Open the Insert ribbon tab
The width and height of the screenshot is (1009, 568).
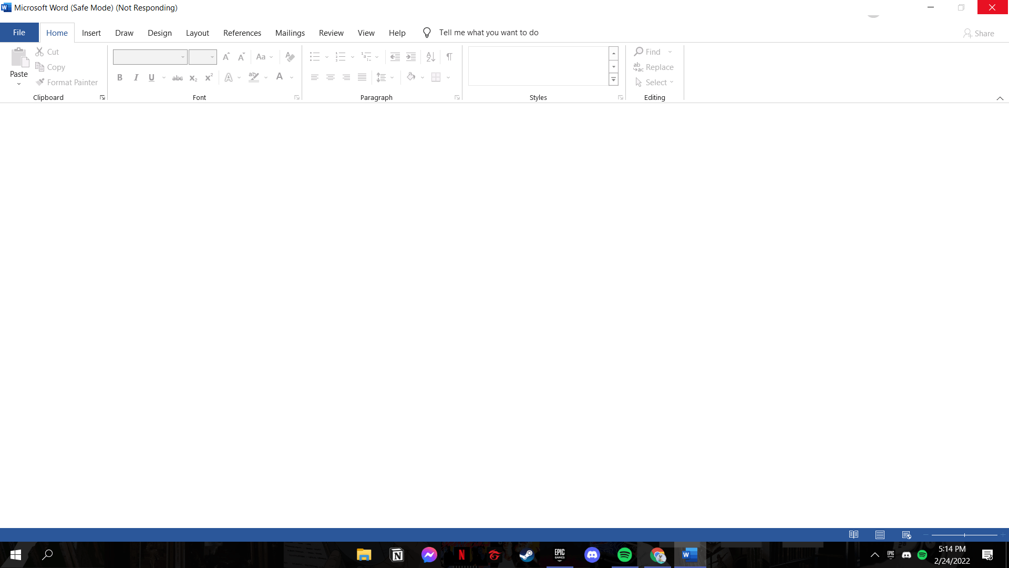[91, 33]
